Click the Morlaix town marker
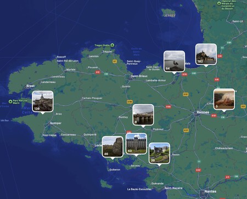Image resolution: width=247 pixels, height=199 pixels. (65, 70)
